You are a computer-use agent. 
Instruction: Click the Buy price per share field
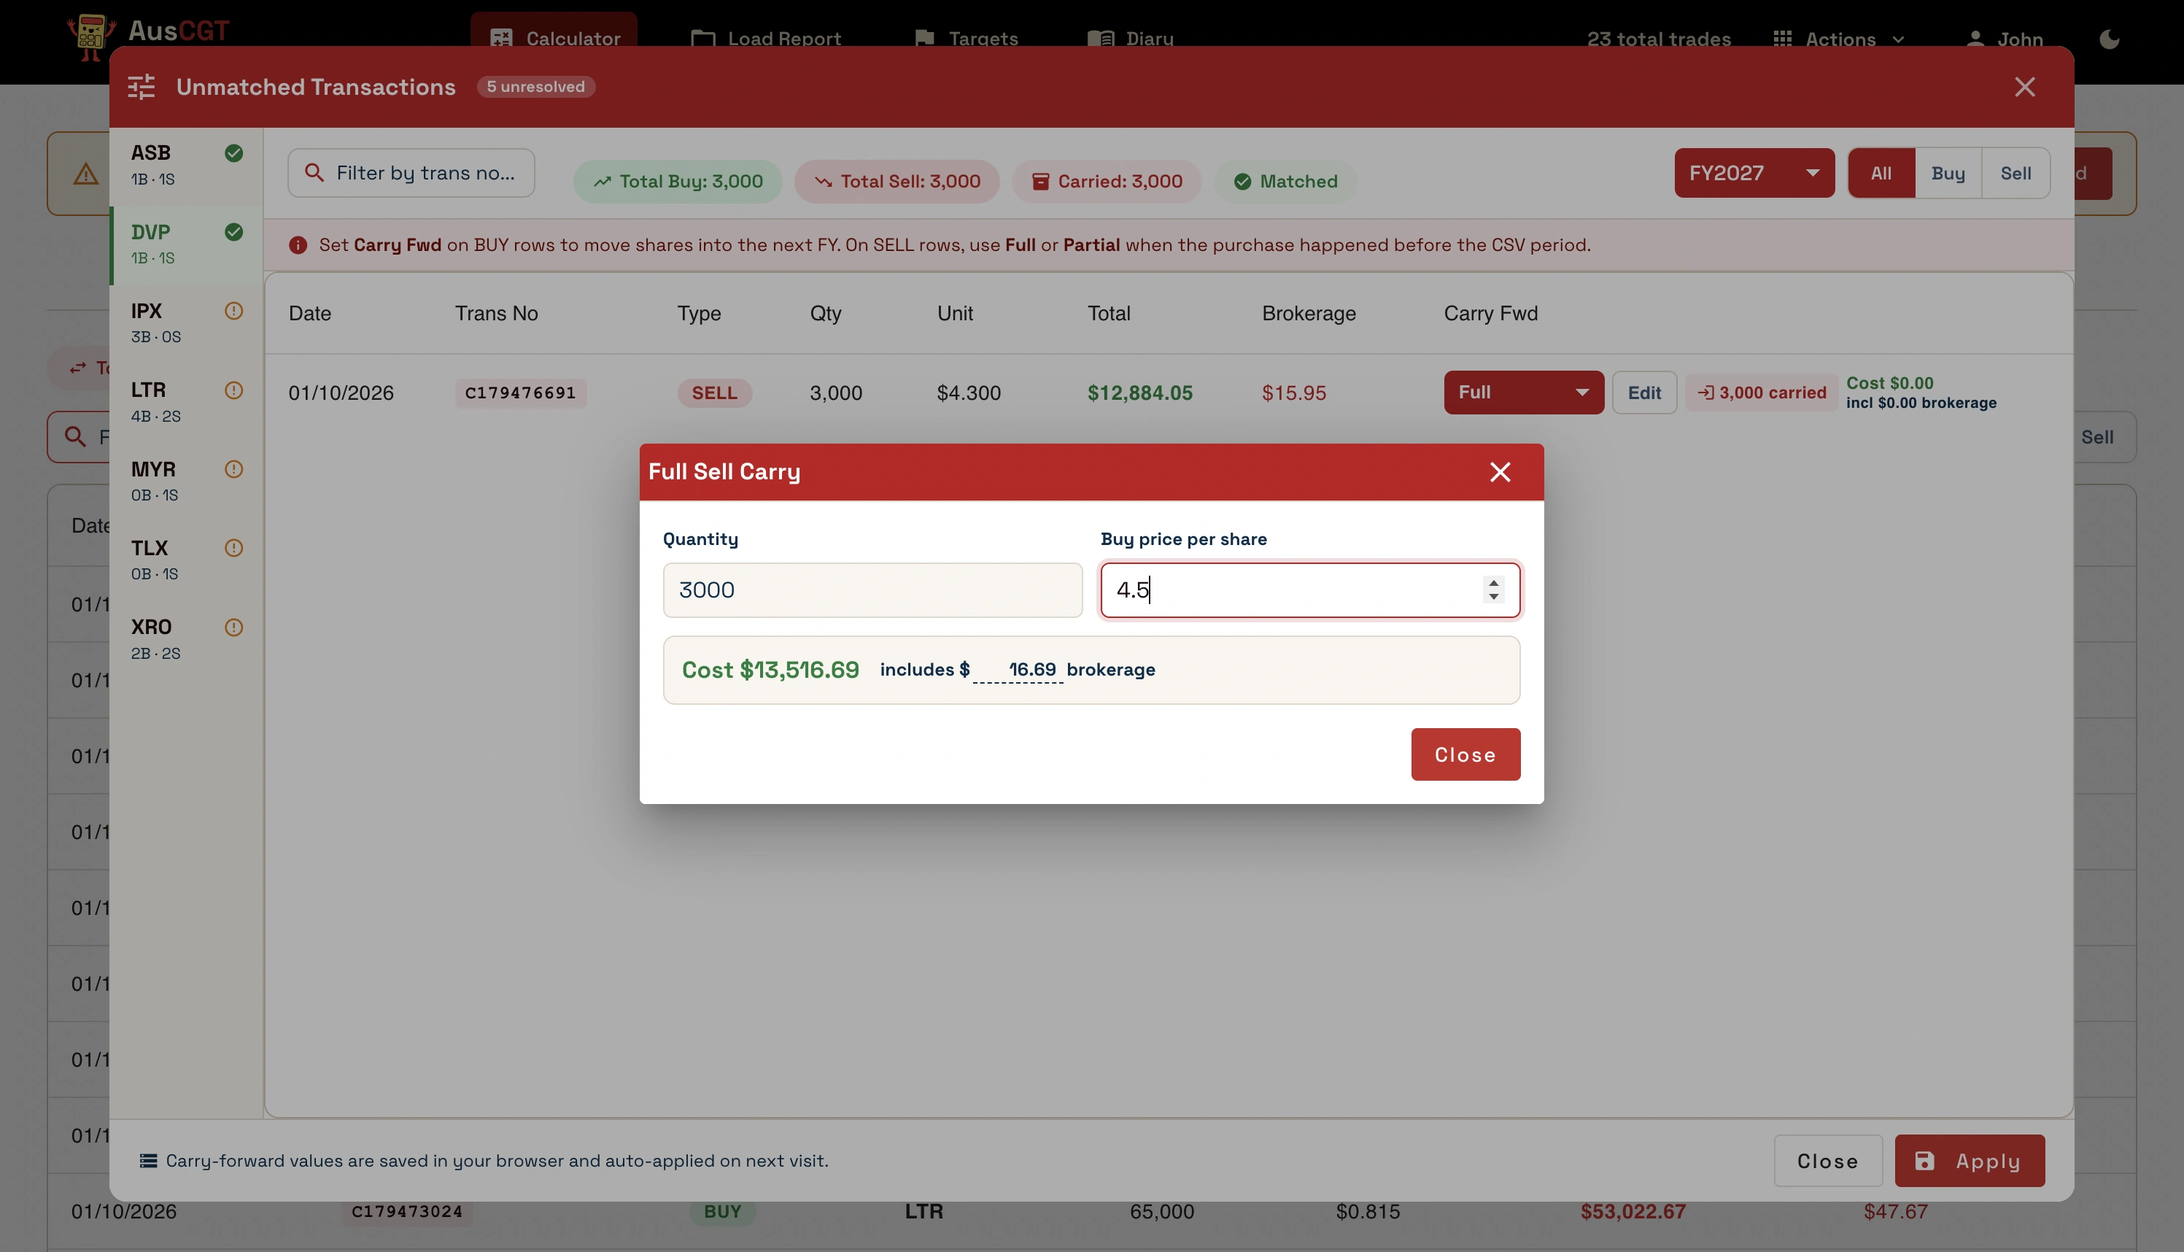pos(1310,590)
